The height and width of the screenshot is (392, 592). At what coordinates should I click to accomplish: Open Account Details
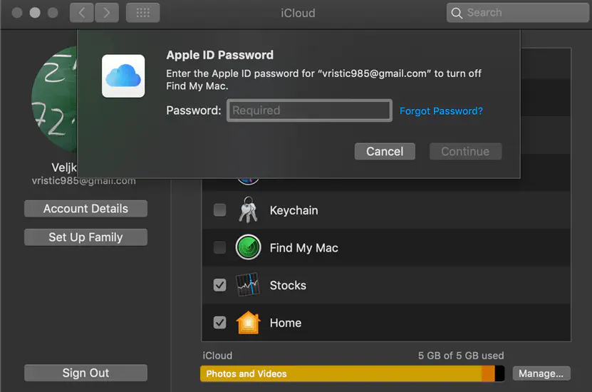coord(85,208)
